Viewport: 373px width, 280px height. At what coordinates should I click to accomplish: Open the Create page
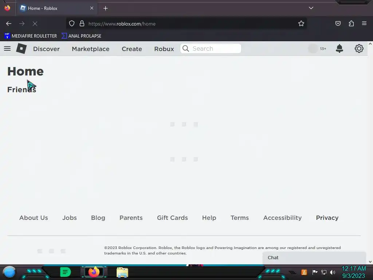(x=132, y=49)
